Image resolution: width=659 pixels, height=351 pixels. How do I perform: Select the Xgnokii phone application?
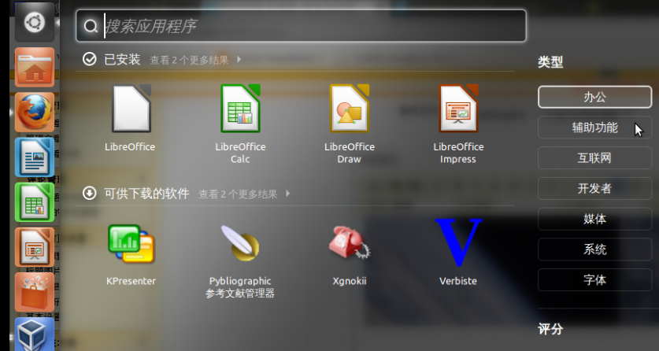click(x=350, y=242)
